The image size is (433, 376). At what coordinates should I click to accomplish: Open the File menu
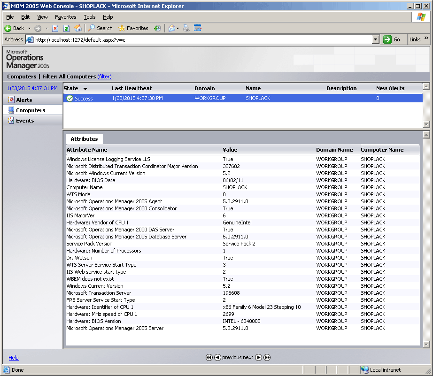click(10, 17)
